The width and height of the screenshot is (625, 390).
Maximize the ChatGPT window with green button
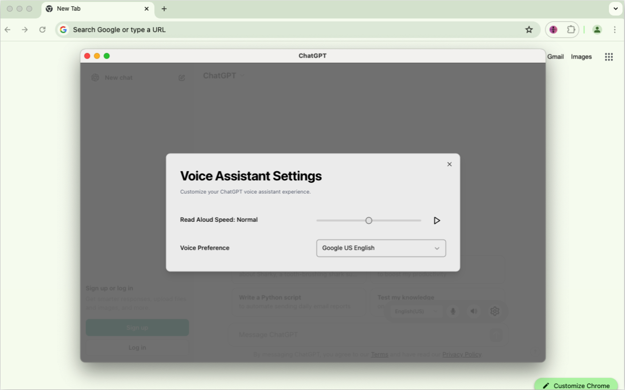click(x=106, y=56)
